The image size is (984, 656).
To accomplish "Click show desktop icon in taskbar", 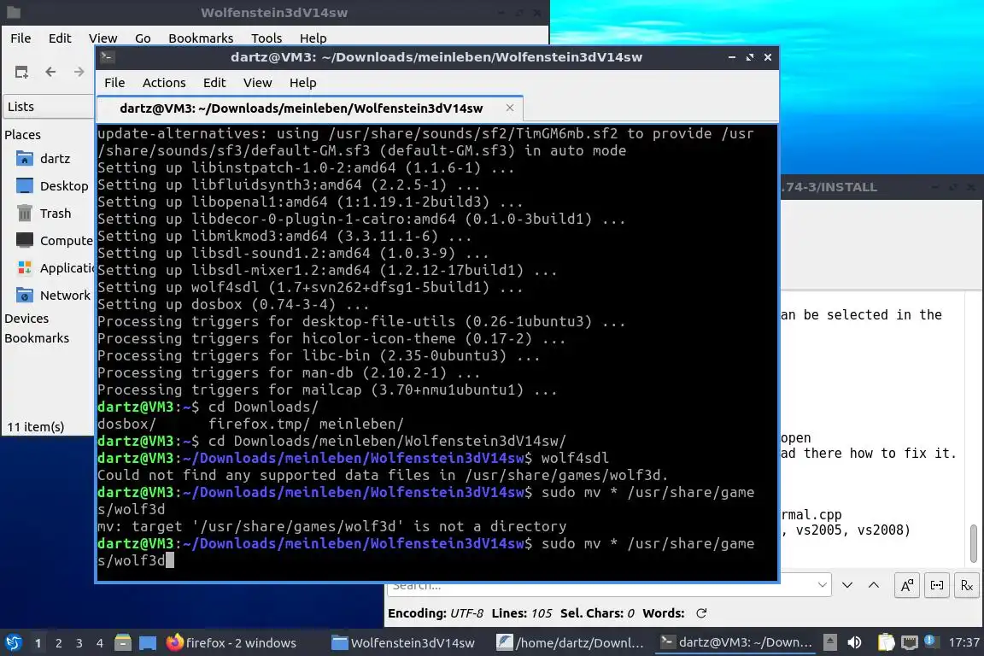I will [x=148, y=642].
